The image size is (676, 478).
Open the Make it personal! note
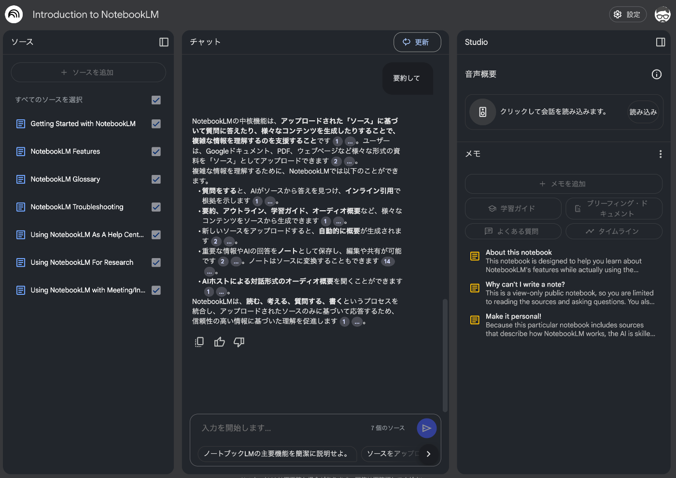[x=563, y=325]
